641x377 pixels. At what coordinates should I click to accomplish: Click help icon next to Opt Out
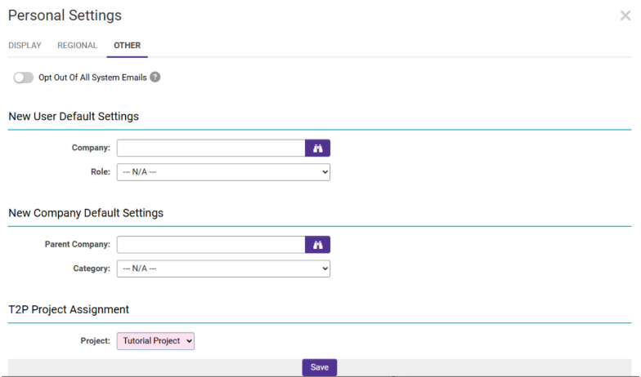click(x=155, y=77)
